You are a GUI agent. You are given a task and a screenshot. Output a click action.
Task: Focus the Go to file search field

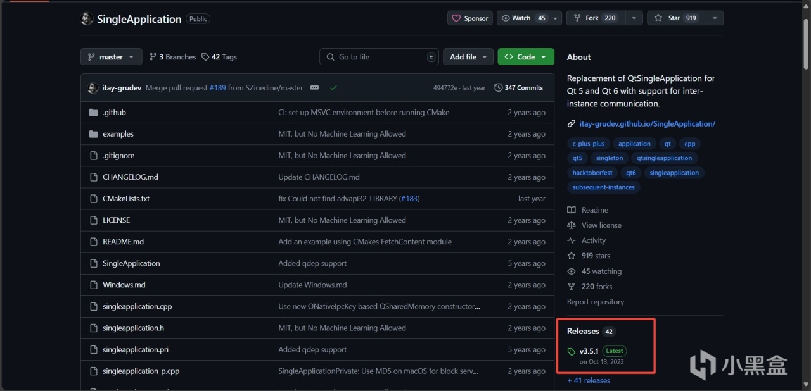379,57
